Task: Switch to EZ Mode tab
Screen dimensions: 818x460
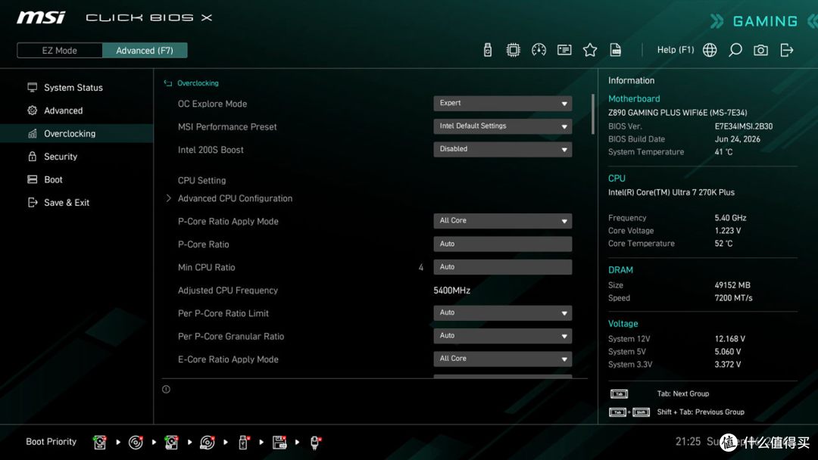Action: point(60,51)
